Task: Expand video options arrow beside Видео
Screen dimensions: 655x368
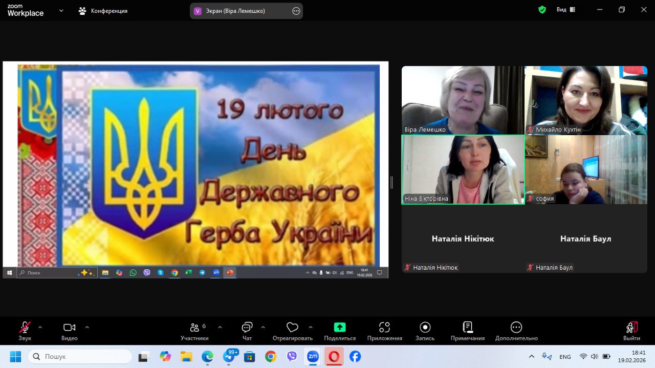Action: (x=87, y=327)
